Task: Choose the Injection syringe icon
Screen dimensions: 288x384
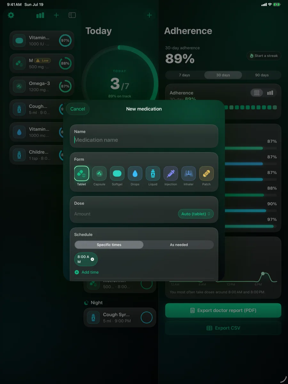Action: (171, 173)
